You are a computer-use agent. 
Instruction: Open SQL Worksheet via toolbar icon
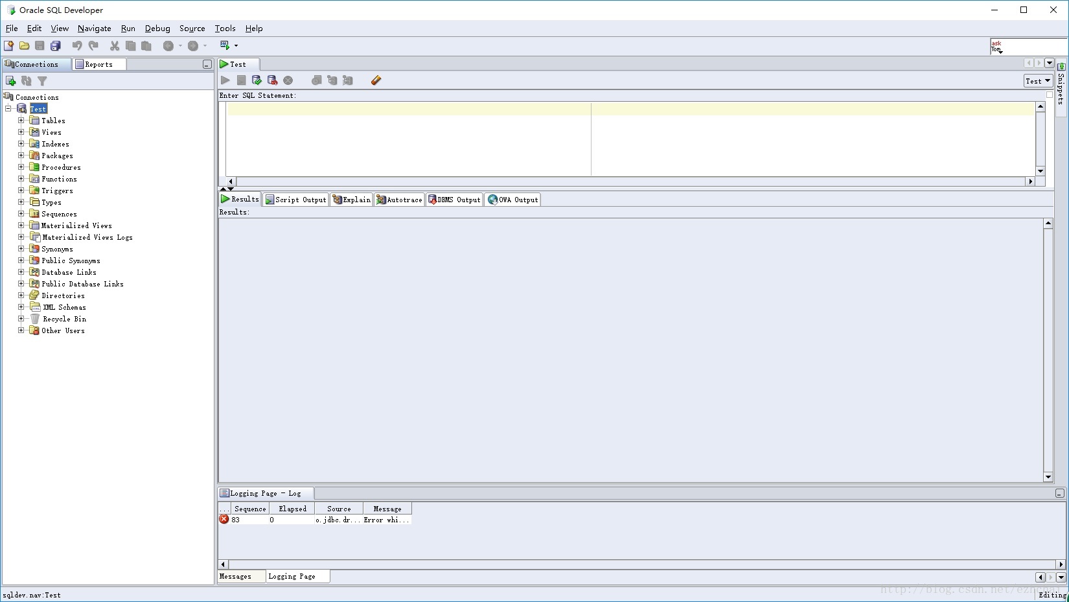(225, 45)
